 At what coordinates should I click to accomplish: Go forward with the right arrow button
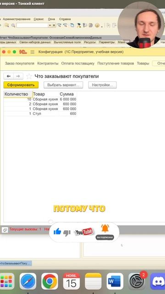[18, 76]
